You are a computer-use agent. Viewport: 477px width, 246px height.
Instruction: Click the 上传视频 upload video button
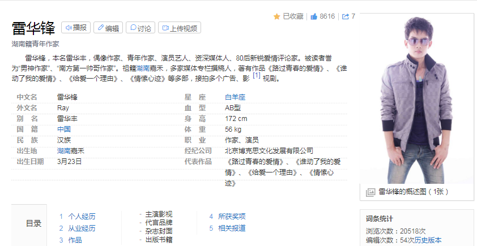[180, 28]
